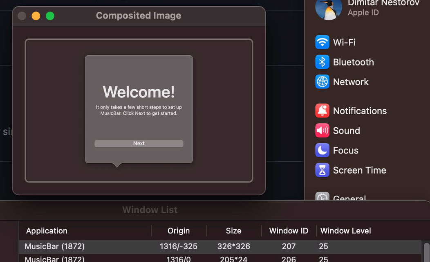Select the MusicBar (1872) row with ID 207
This screenshot has height=262, width=430.
coord(220,246)
